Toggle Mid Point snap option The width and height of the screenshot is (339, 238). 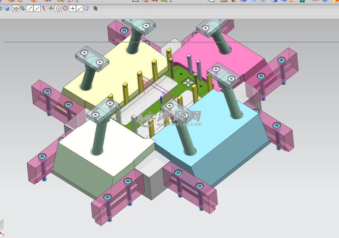[x=37, y=8]
